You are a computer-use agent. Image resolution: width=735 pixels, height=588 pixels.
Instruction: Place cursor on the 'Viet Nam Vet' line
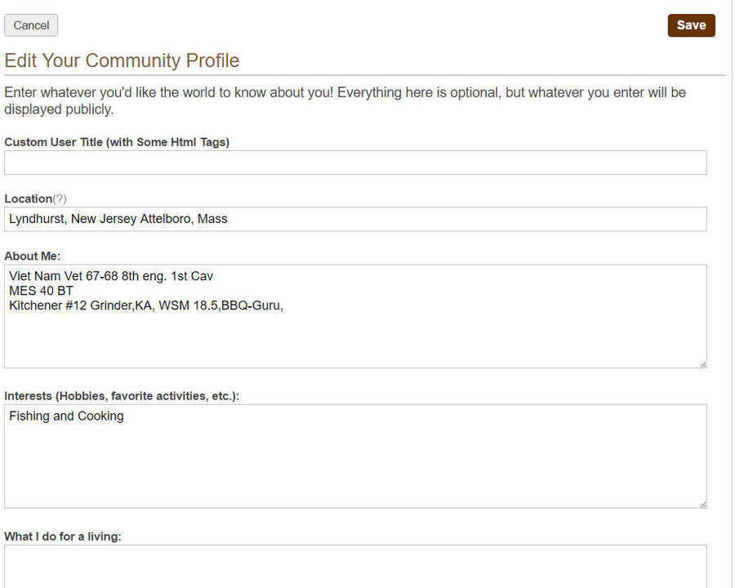pos(111,276)
